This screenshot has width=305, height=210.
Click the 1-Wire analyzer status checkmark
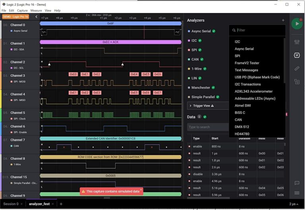[205, 69]
